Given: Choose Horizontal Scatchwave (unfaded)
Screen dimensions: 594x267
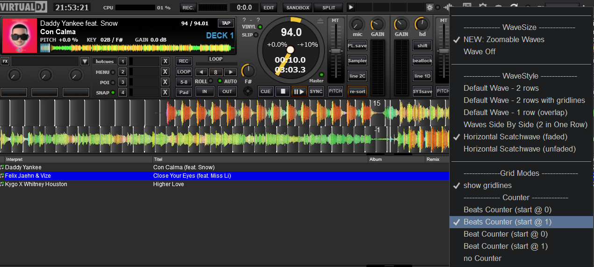Looking at the screenshot, I should (x=520, y=149).
